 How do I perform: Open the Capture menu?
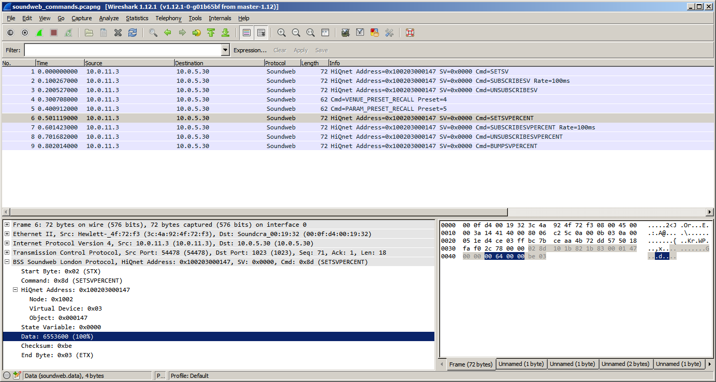pos(81,18)
